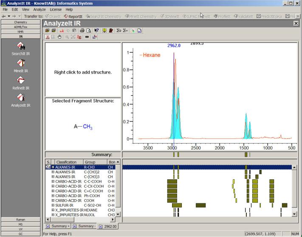Click the first open-folder toolbar icon

pos(48,31)
